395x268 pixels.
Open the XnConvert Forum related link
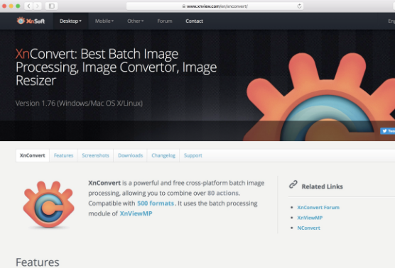pyautogui.click(x=318, y=208)
